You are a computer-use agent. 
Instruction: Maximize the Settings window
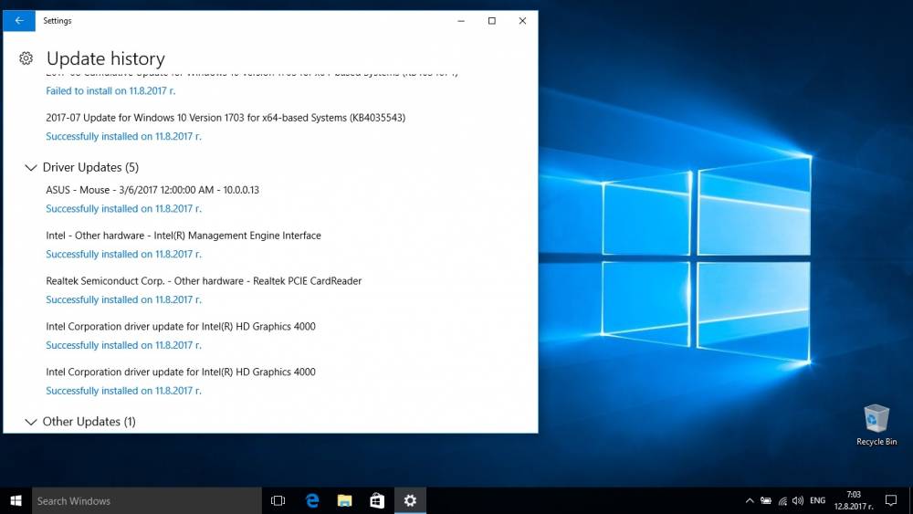(492, 20)
